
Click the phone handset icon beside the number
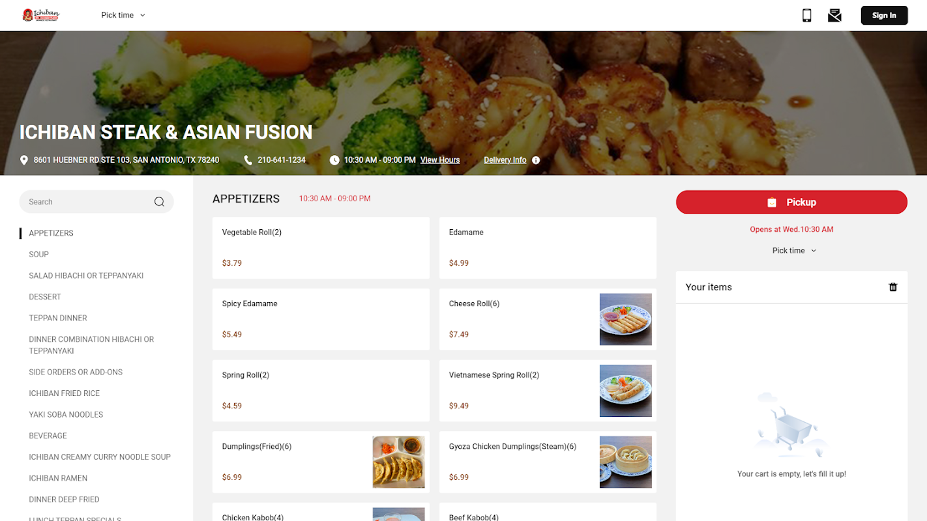(x=248, y=160)
